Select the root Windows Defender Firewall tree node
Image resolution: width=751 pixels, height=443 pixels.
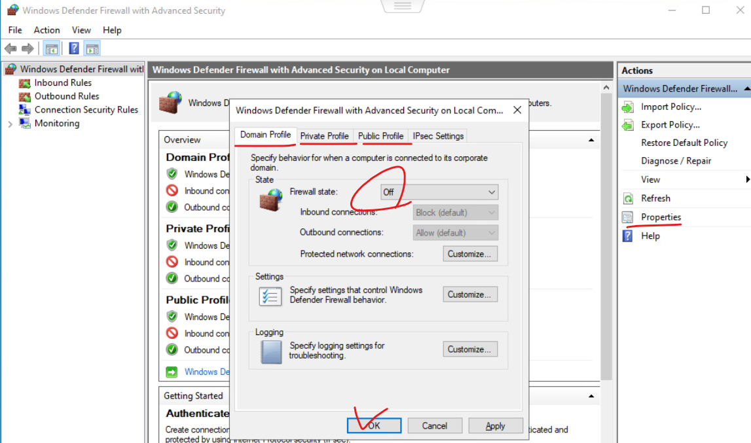[x=81, y=69]
